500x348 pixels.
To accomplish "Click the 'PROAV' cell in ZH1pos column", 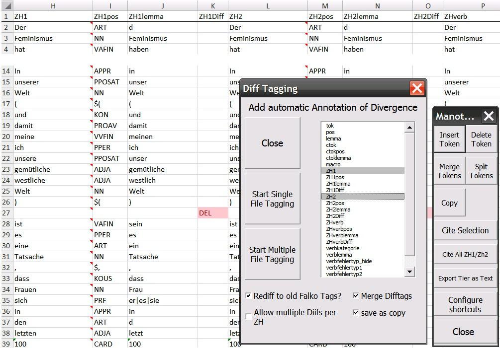I will [110, 126].
